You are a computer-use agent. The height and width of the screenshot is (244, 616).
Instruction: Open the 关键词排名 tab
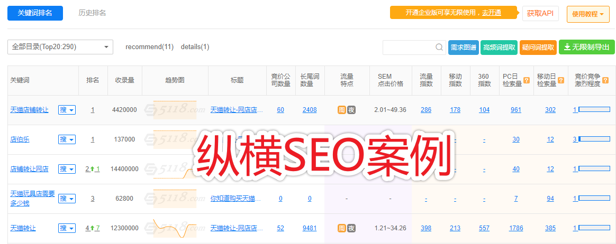(x=35, y=13)
